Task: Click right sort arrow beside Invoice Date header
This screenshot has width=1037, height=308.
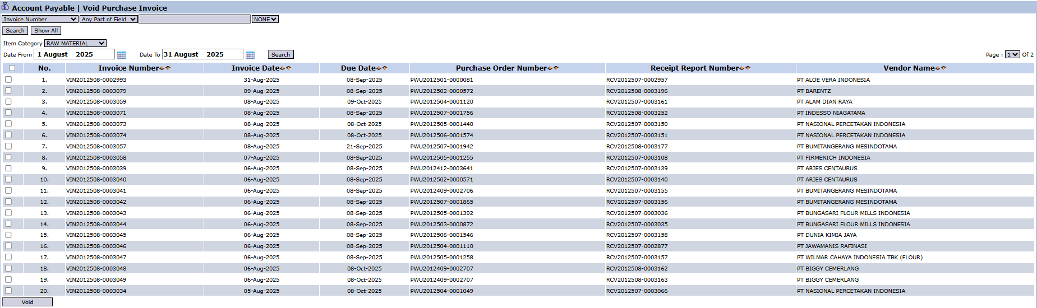Action: coord(289,68)
